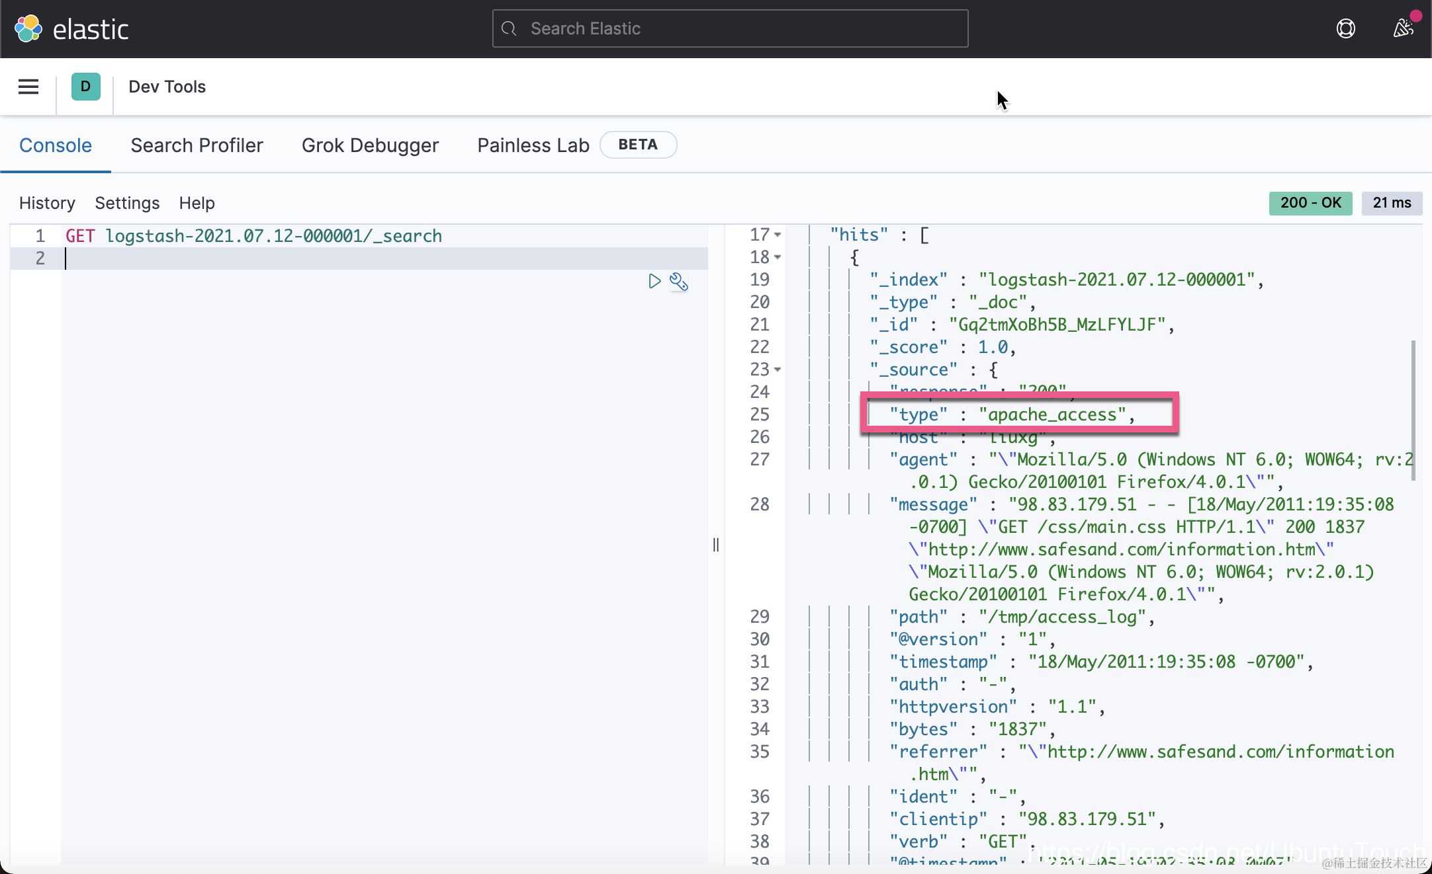Collapse the hits array fold arrow
The width and height of the screenshot is (1432, 874).
[x=778, y=235]
